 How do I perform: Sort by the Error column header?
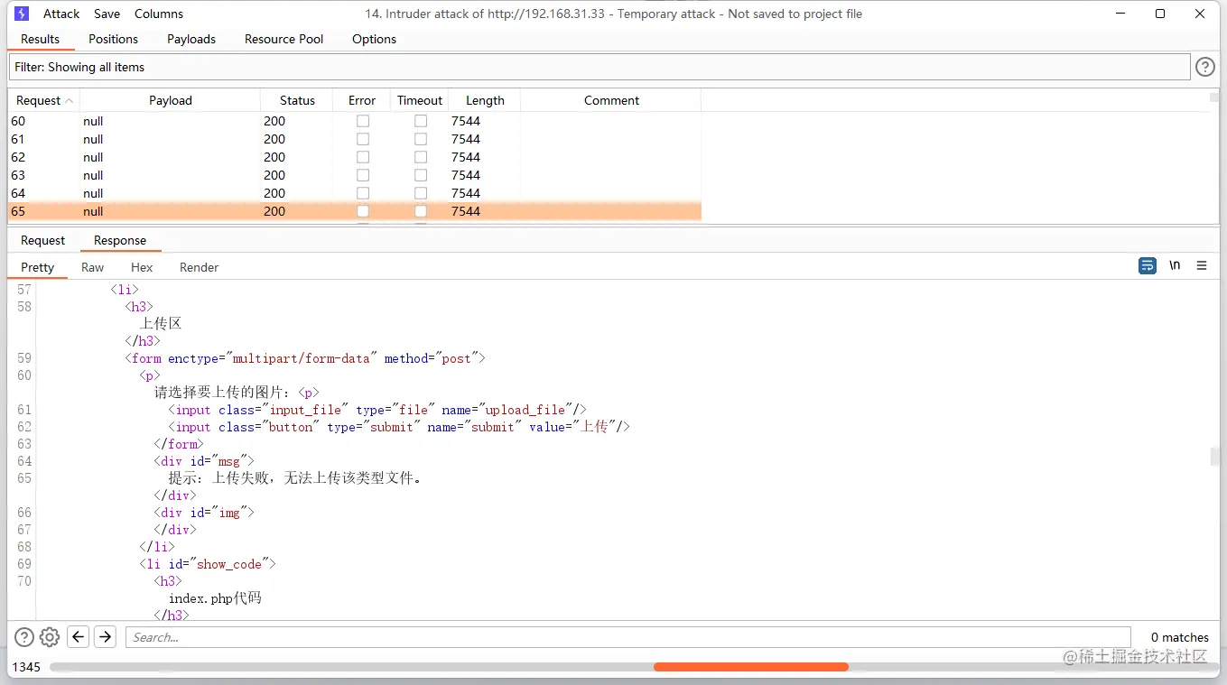pos(362,100)
